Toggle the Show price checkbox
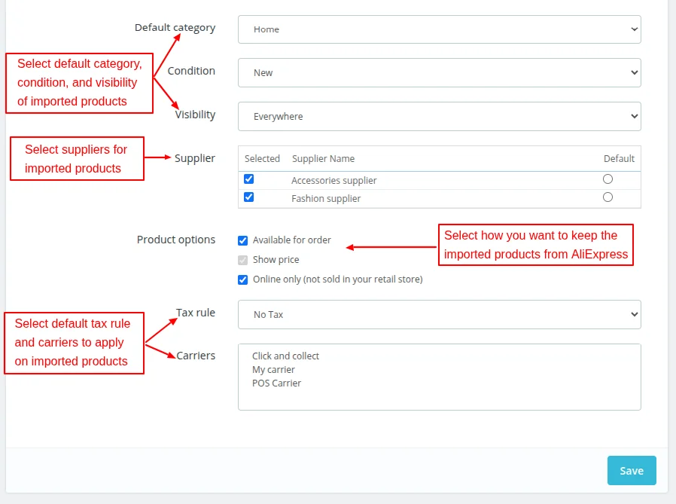 pos(243,260)
